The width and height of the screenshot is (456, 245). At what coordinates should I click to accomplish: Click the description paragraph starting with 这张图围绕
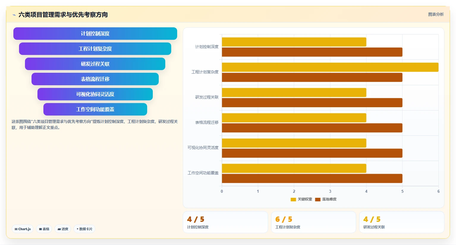point(95,124)
